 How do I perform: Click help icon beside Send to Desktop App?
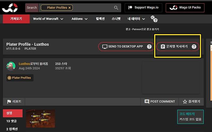(x=149, y=47)
